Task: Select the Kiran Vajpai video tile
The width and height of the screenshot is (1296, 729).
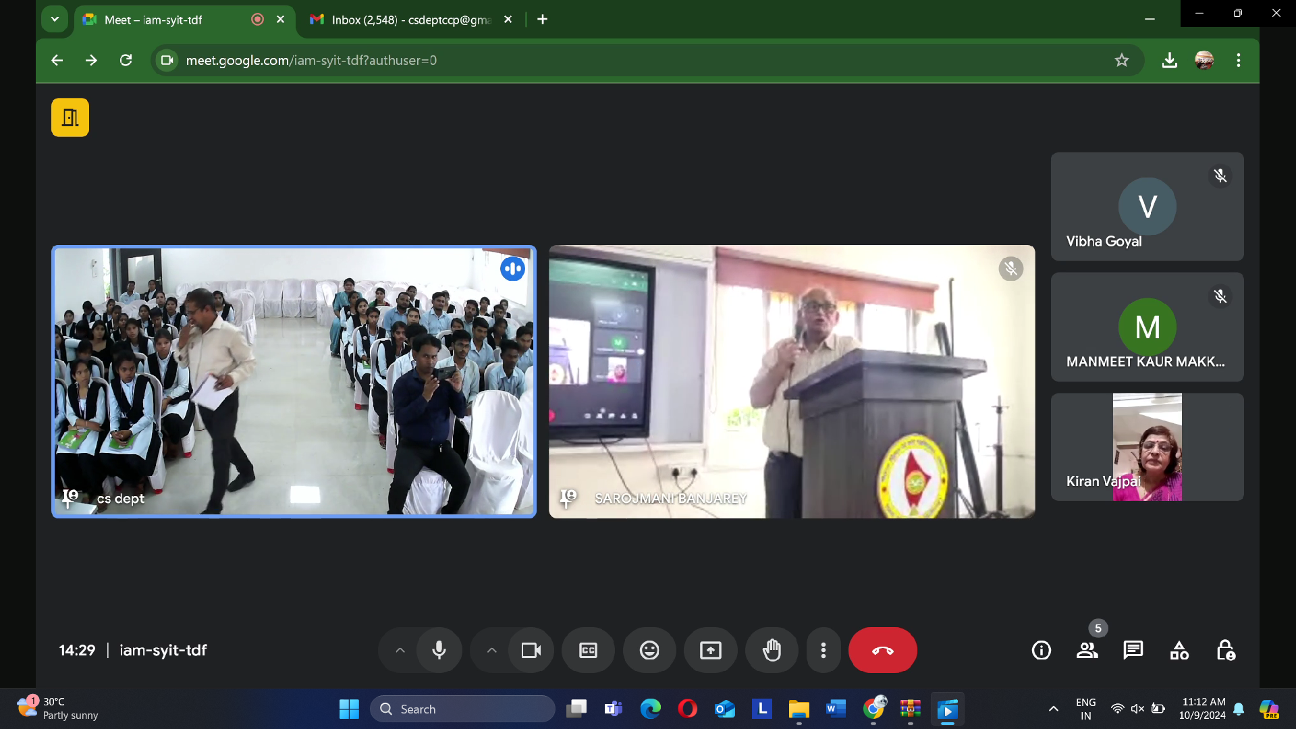Action: [x=1147, y=447]
